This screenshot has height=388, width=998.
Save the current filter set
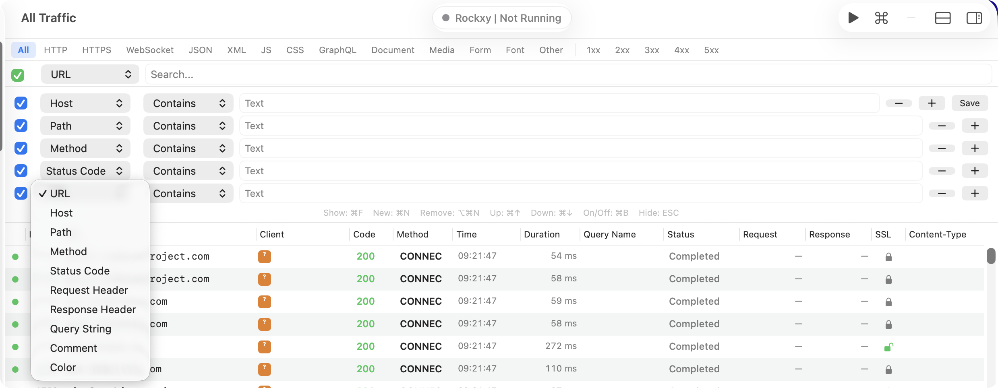tap(969, 103)
